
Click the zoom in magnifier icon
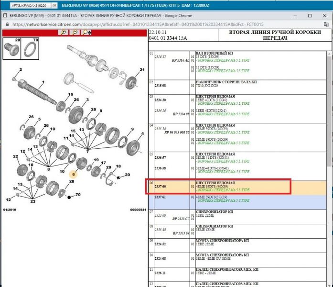point(63,33)
